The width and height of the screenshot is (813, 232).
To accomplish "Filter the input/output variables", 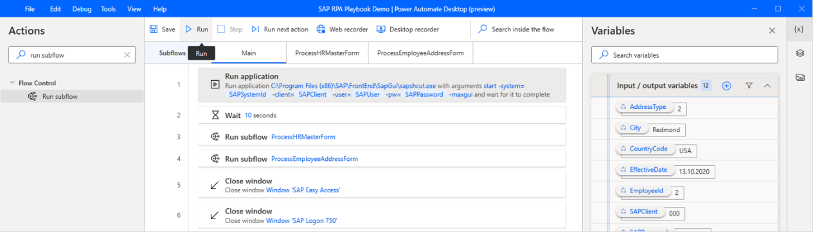I will 749,85.
